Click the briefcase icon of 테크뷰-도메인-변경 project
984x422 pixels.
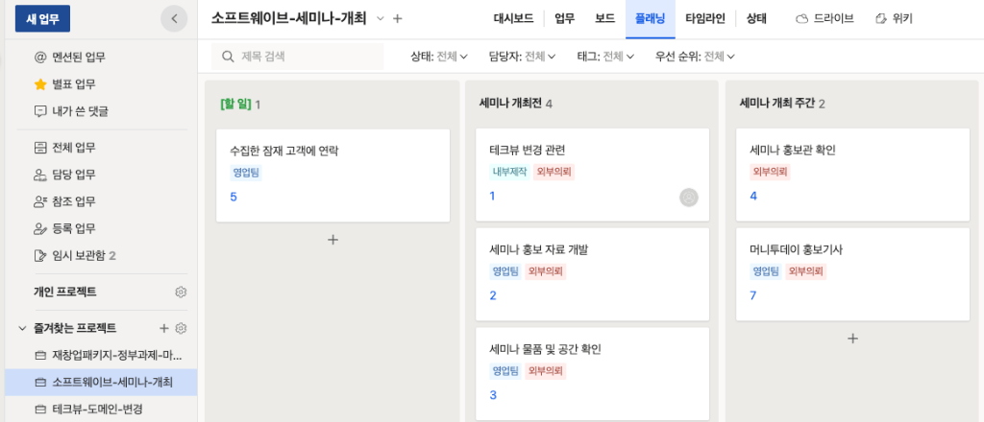(40, 410)
